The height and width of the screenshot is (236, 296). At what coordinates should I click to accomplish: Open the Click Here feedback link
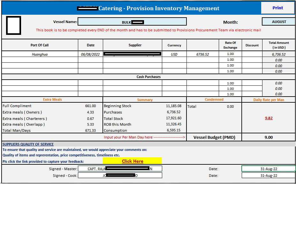click(133, 161)
